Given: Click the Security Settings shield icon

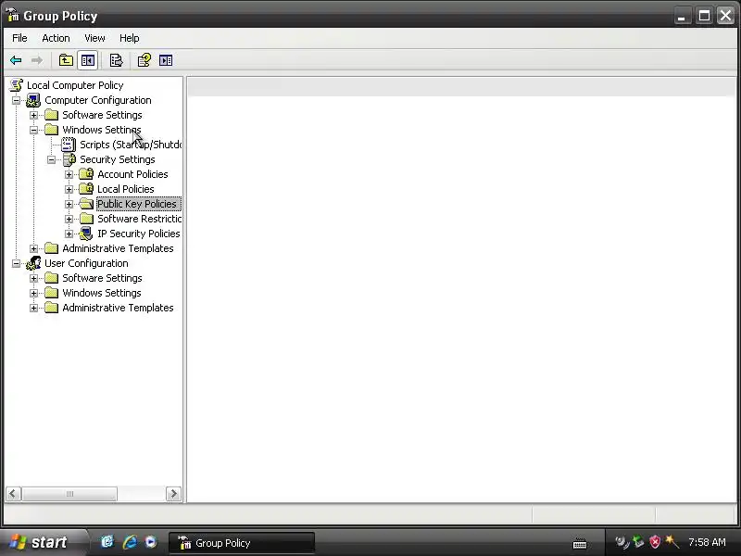Looking at the screenshot, I should click(69, 159).
